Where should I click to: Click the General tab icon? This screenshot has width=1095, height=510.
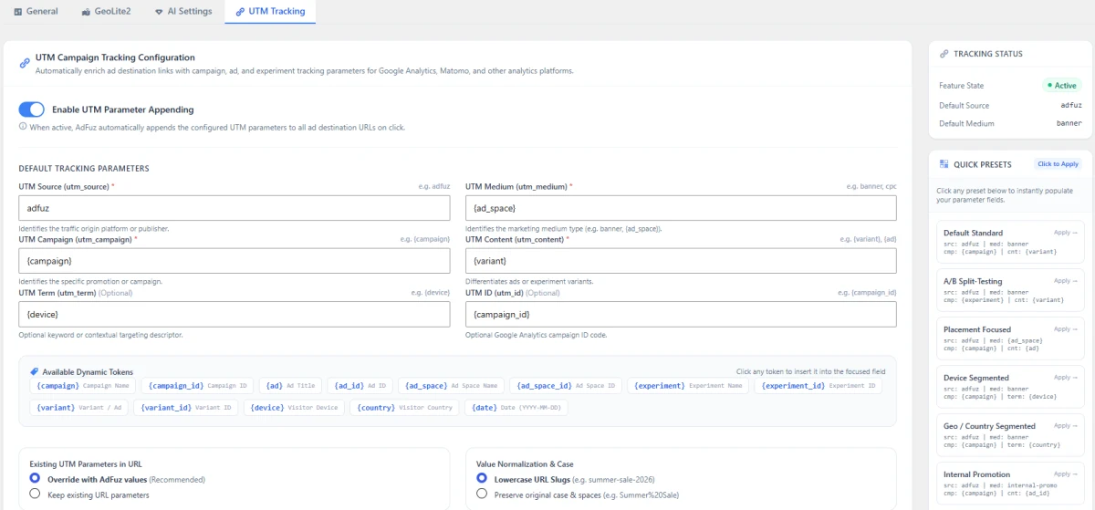pyautogui.click(x=18, y=12)
